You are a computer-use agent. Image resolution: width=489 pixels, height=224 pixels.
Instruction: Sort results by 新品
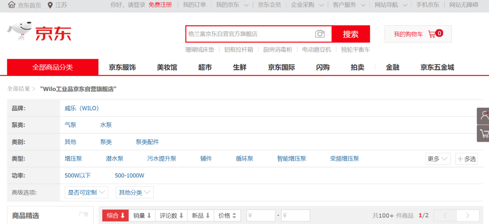(x=201, y=215)
